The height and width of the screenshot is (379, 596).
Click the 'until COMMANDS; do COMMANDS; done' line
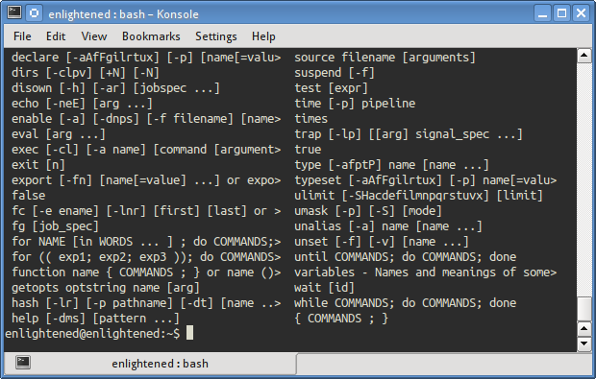(406, 257)
